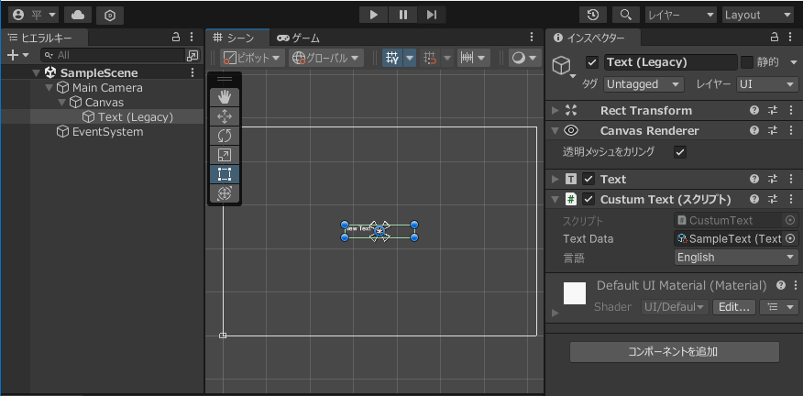Disable the Custum Text script checkbox

[x=588, y=199]
